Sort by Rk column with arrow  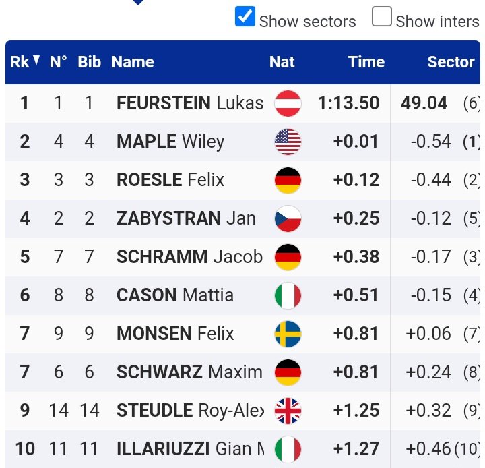25,61
